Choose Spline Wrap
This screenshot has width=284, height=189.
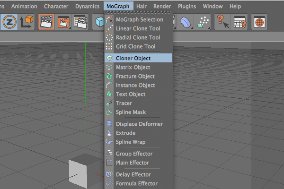138,142
